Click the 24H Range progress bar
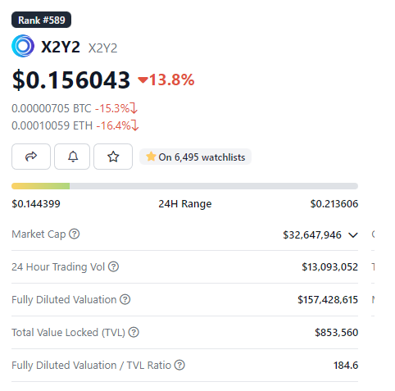This screenshot has width=395, height=391. coord(184,186)
